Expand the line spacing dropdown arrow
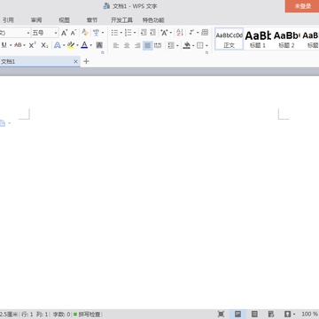 point(177,46)
